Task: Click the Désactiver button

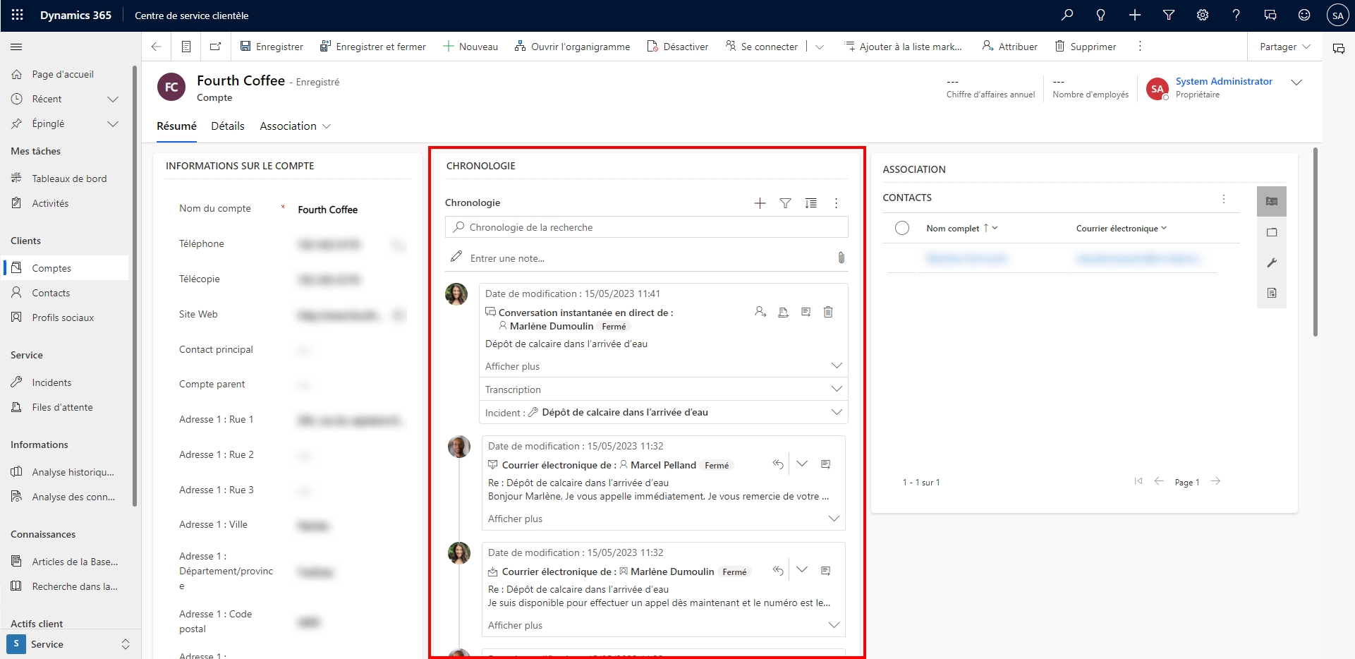Action: (x=678, y=47)
